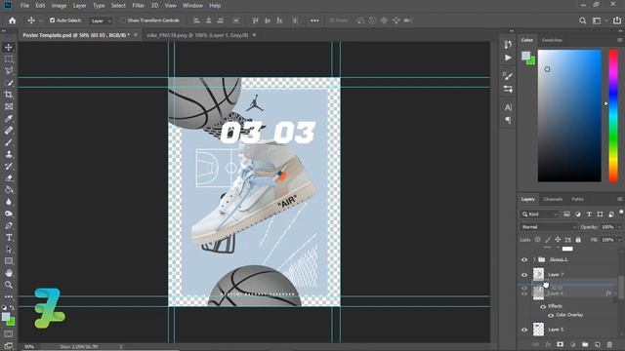The width and height of the screenshot is (625, 351).
Task: Click the foreground color swatch in toolbar
Action: click(6, 317)
